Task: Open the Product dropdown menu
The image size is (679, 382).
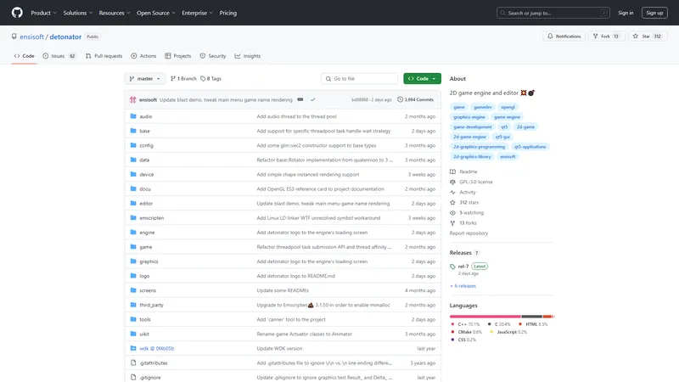Action: tap(44, 13)
